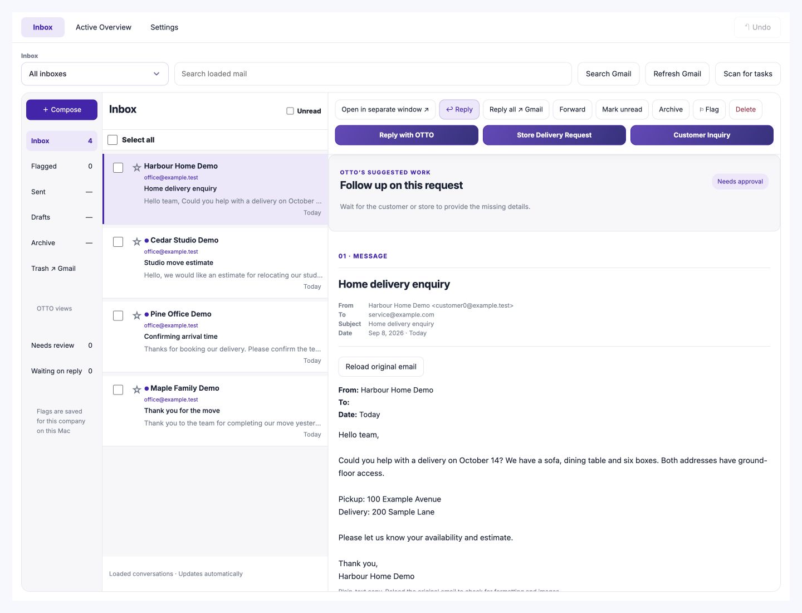
Task: Tick the Maple Family Demo checkbox
Action: tap(118, 390)
